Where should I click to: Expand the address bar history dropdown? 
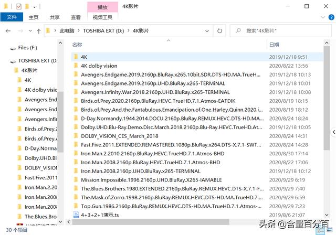tap(207, 31)
